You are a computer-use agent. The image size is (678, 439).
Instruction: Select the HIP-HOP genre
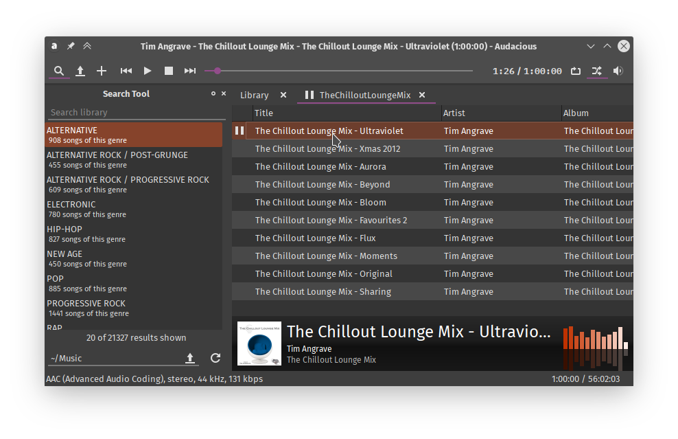coord(134,234)
